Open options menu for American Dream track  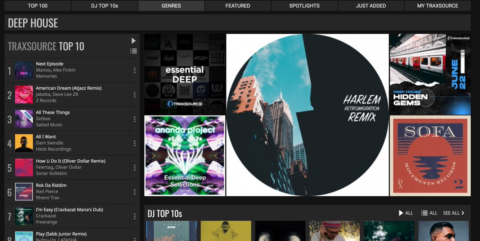pos(135,94)
